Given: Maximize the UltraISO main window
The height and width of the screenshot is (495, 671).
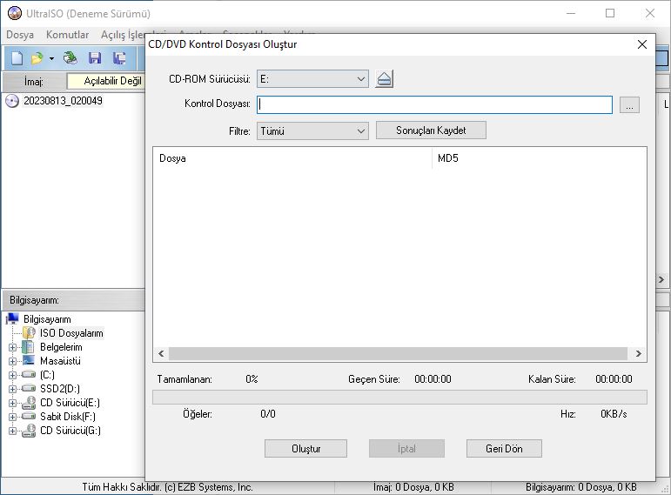Looking at the screenshot, I should tap(610, 14).
